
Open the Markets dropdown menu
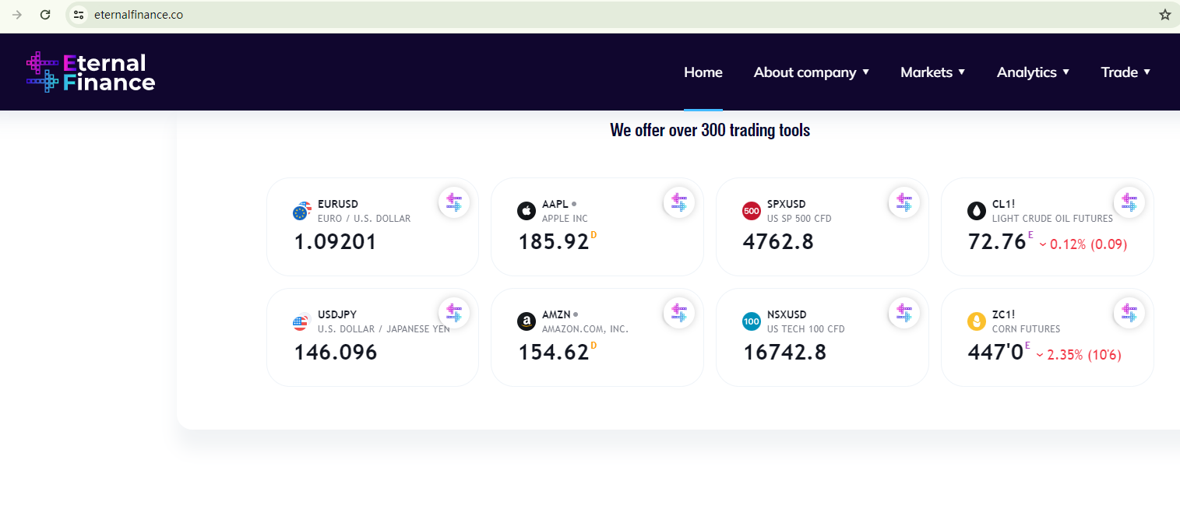932,72
